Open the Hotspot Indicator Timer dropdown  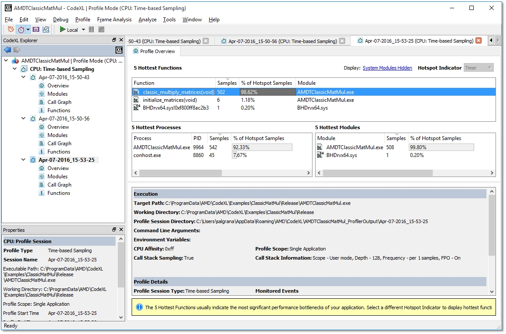pos(479,68)
